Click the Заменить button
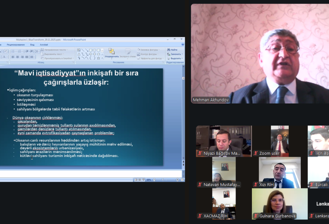 click(175, 54)
